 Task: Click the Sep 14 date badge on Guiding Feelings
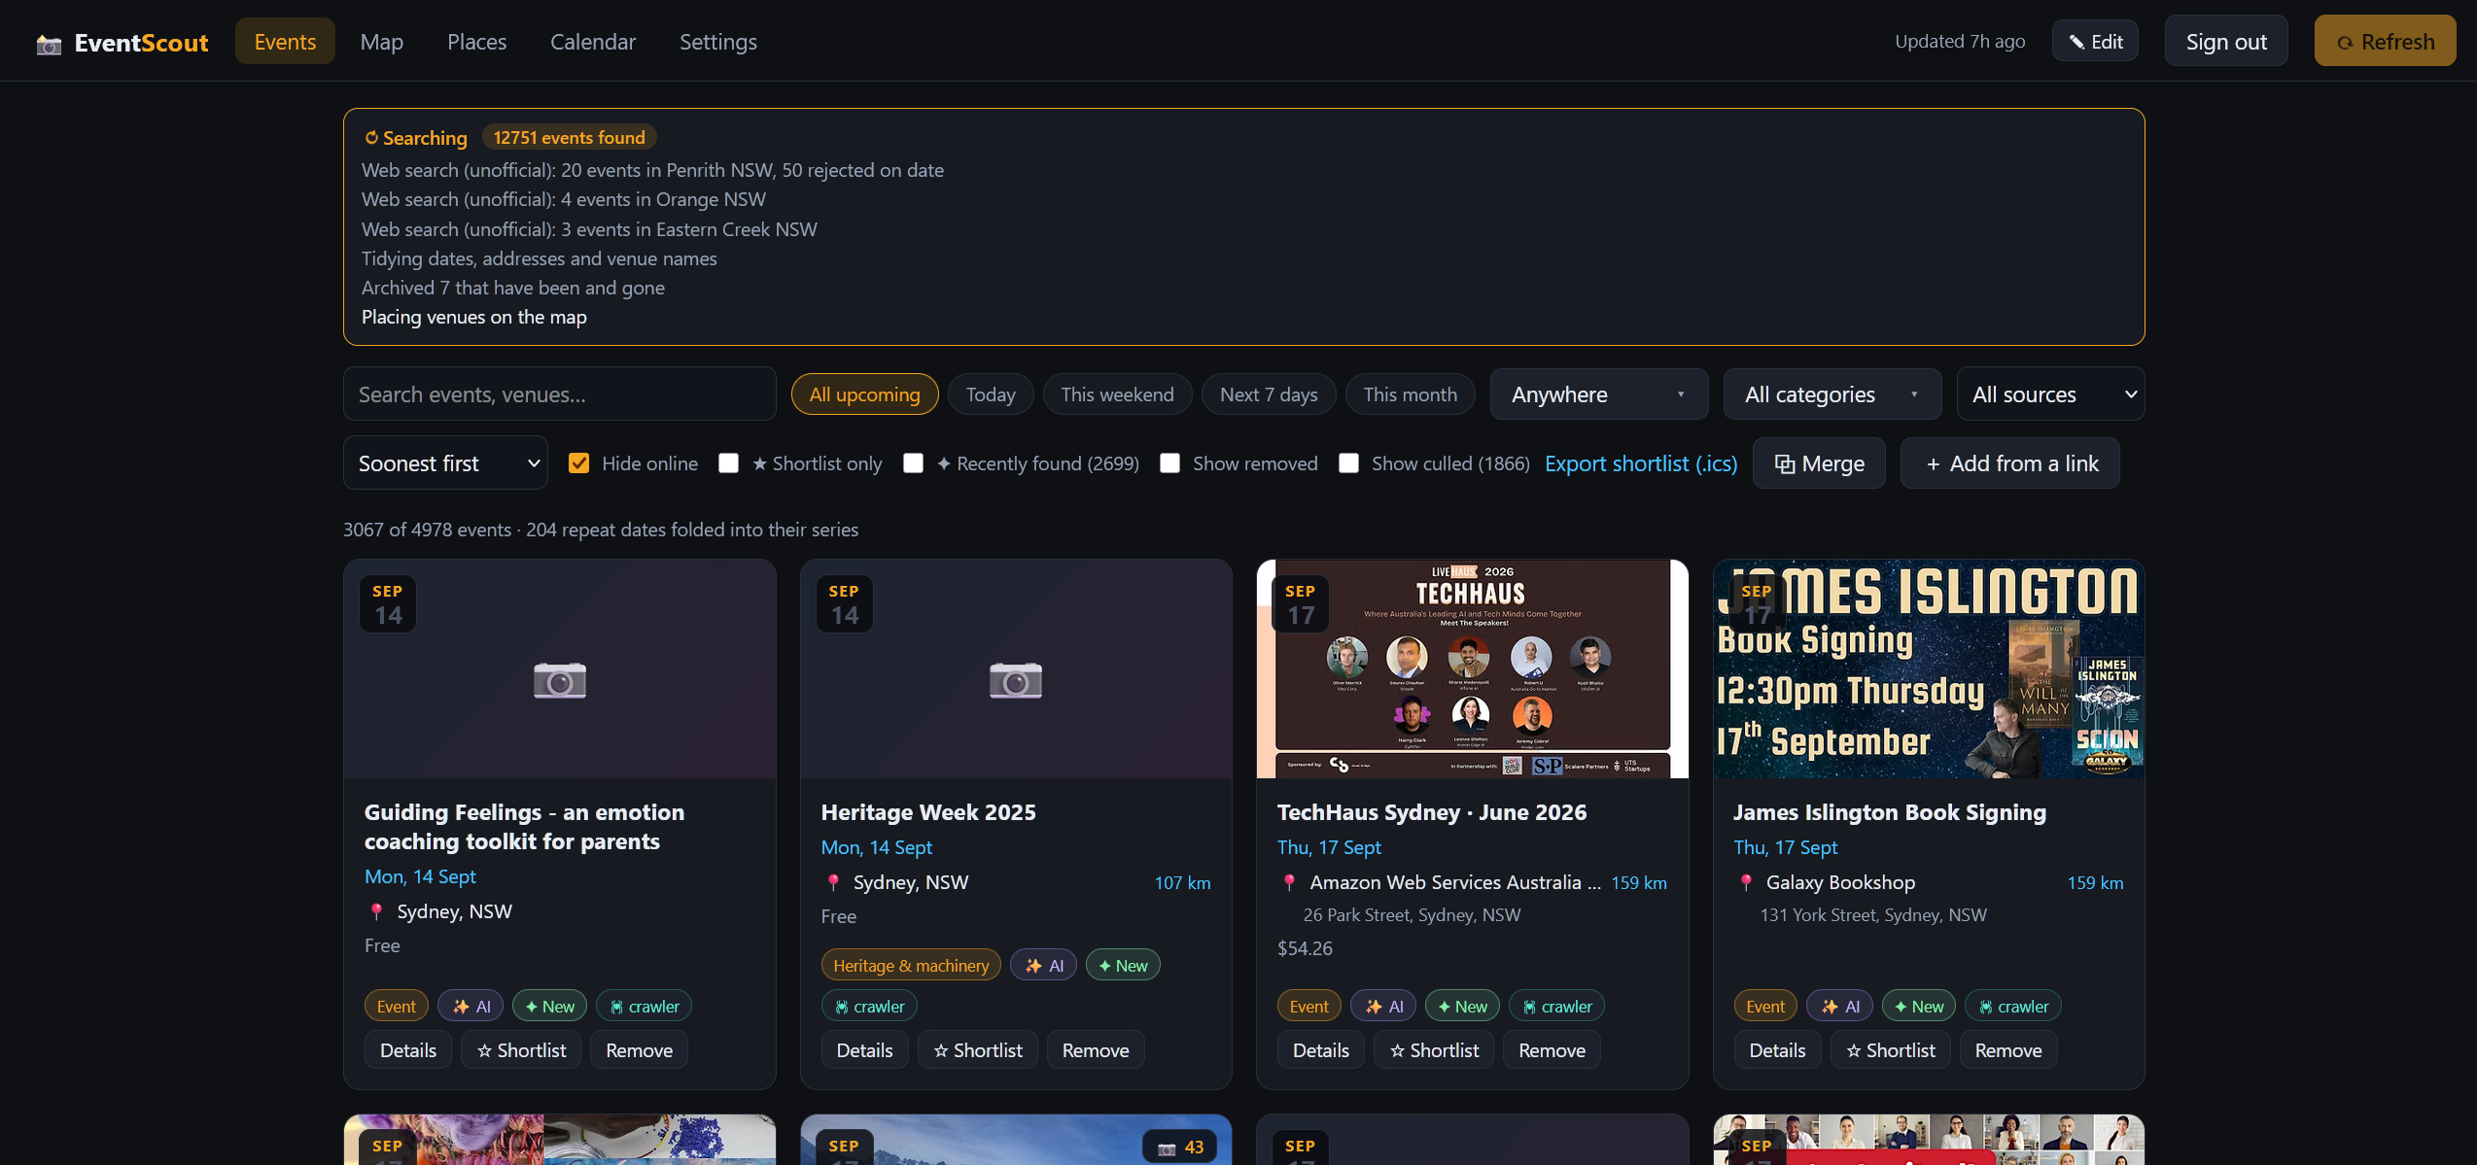[388, 604]
